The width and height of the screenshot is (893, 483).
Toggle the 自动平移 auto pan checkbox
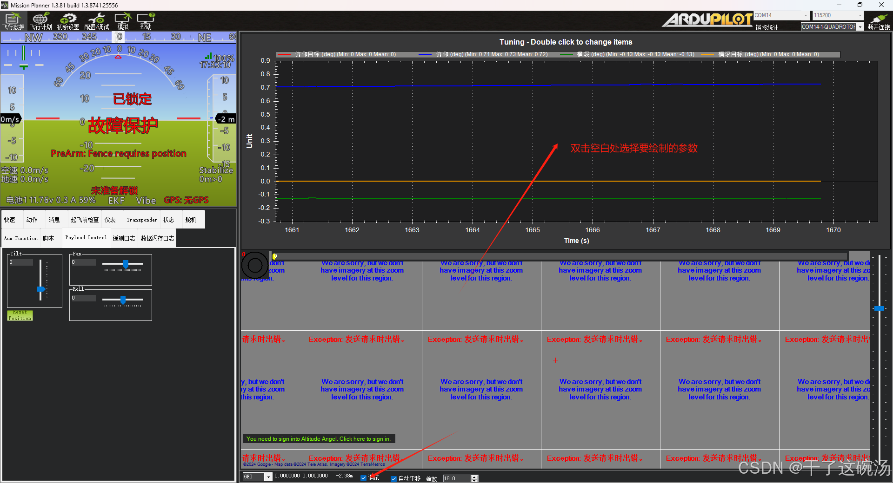(x=394, y=478)
